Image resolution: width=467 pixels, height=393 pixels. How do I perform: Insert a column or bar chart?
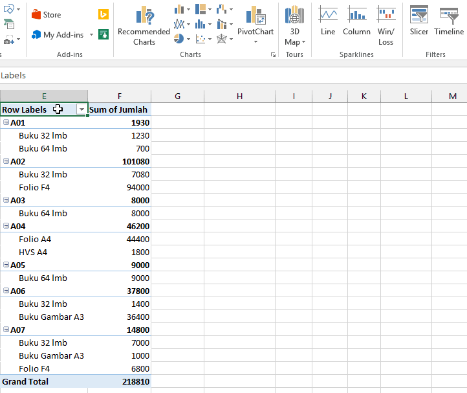[179, 10]
